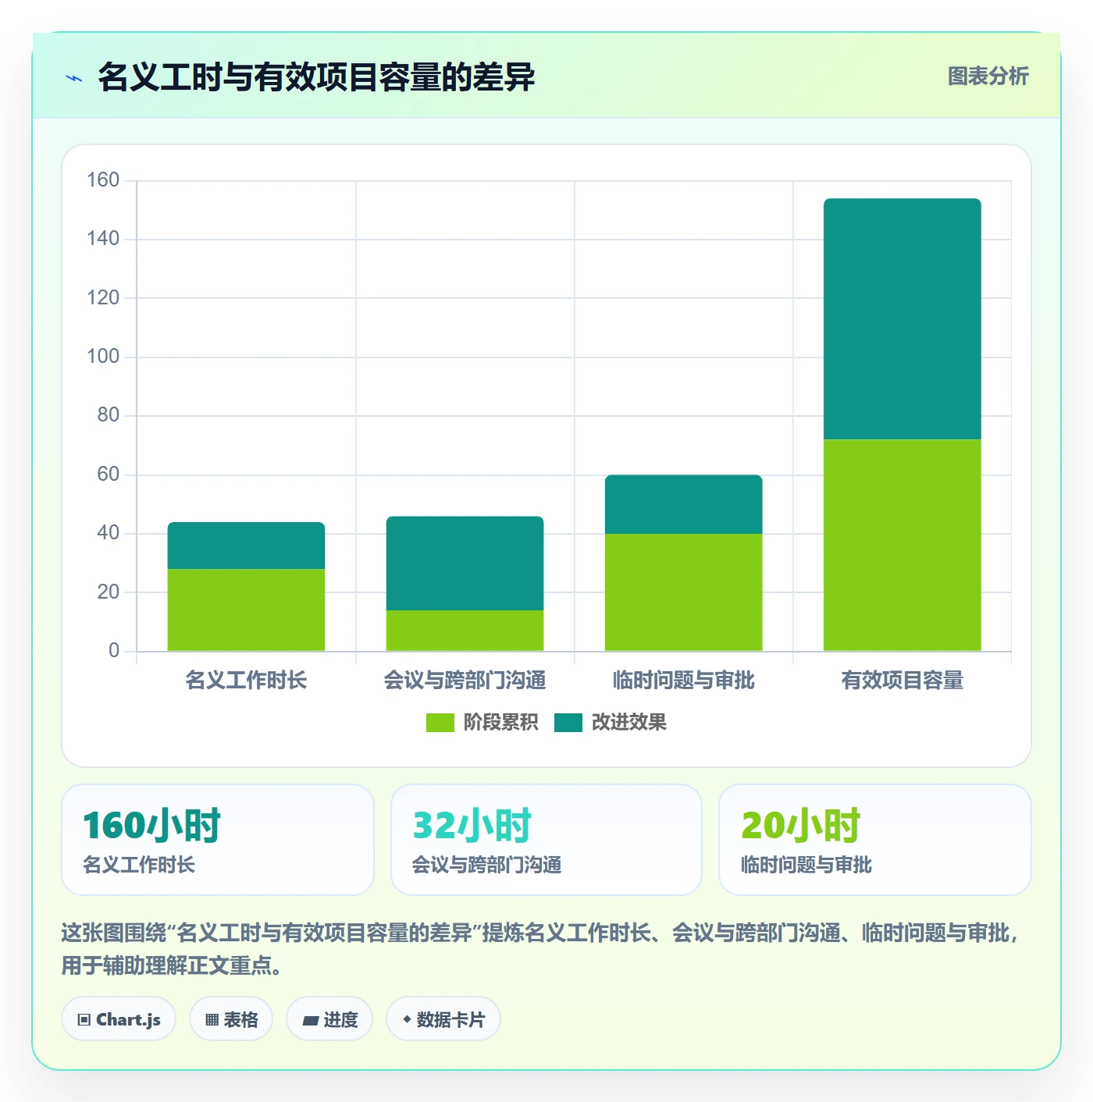Click the lightning bolt icon beside the title

click(x=74, y=78)
